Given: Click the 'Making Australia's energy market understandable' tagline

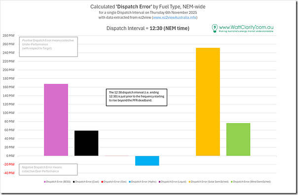Looking at the screenshot, I should click(x=246, y=32).
